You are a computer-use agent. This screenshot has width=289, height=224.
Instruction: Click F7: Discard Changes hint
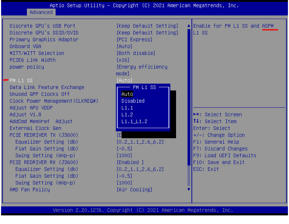click(221, 149)
